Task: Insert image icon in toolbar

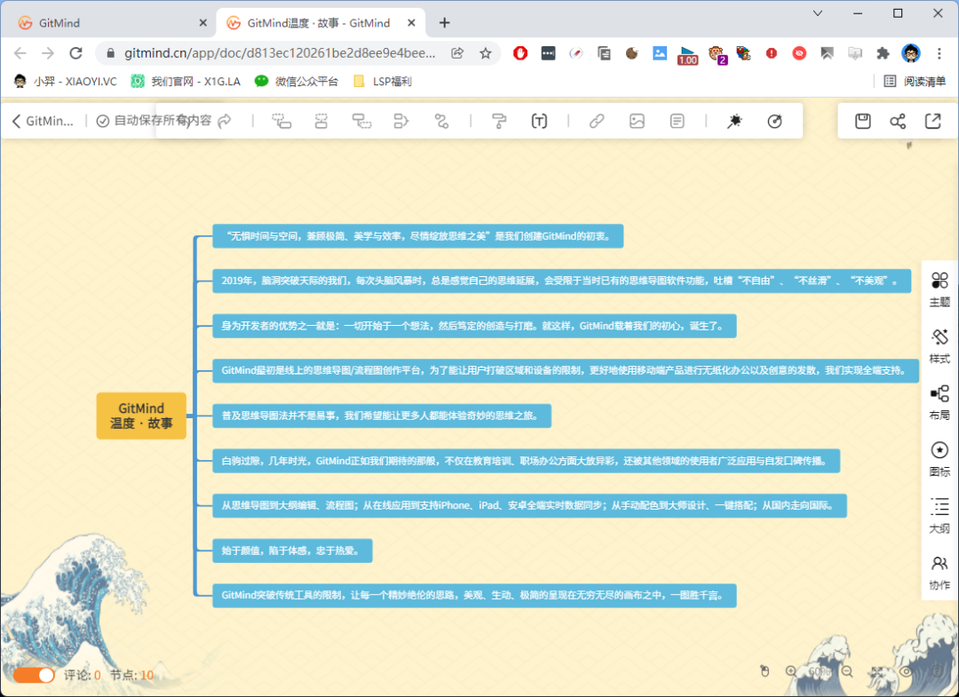Action: tap(637, 121)
